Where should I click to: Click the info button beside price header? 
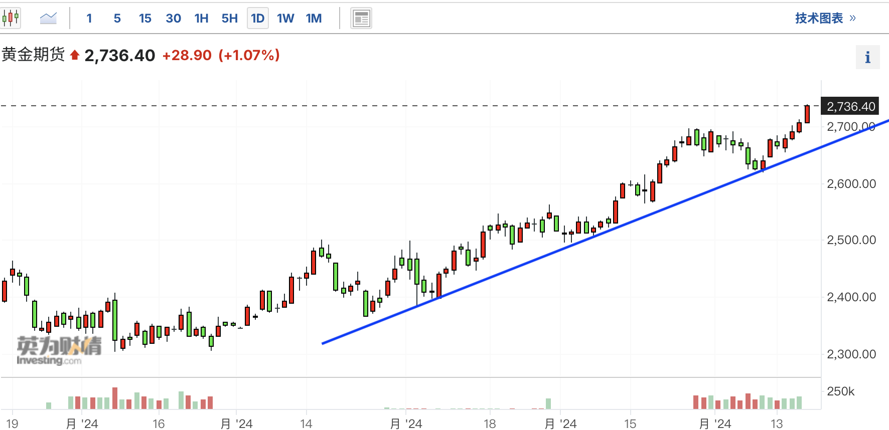point(867,57)
